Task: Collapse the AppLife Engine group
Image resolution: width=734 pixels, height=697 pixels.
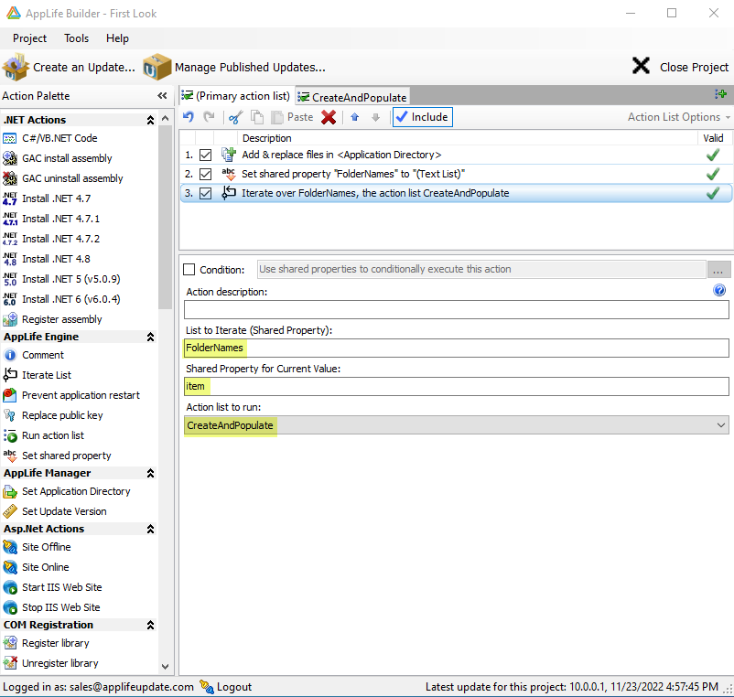Action: coord(150,337)
